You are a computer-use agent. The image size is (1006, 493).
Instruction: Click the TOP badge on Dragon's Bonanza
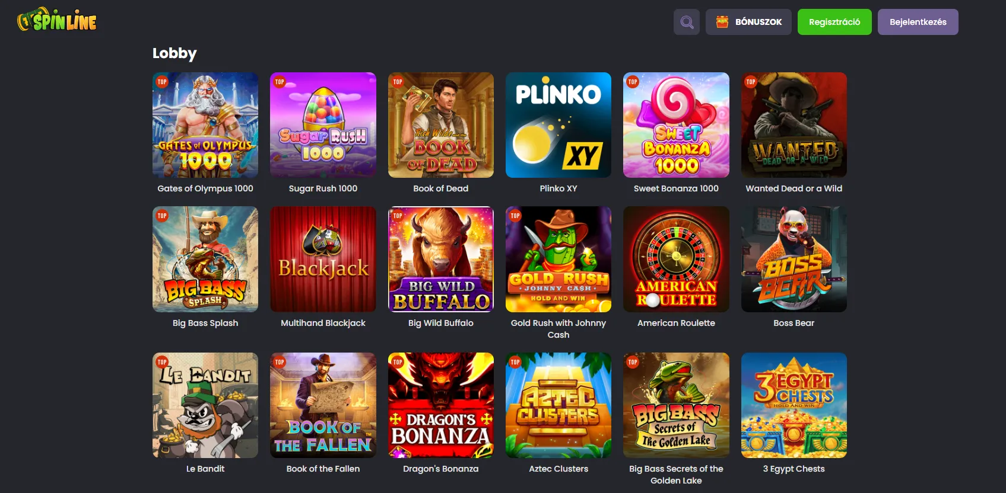pos(398,362)
